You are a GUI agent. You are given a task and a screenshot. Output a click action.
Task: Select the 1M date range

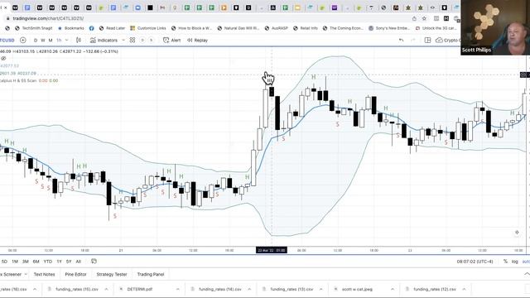pos(15,262)
